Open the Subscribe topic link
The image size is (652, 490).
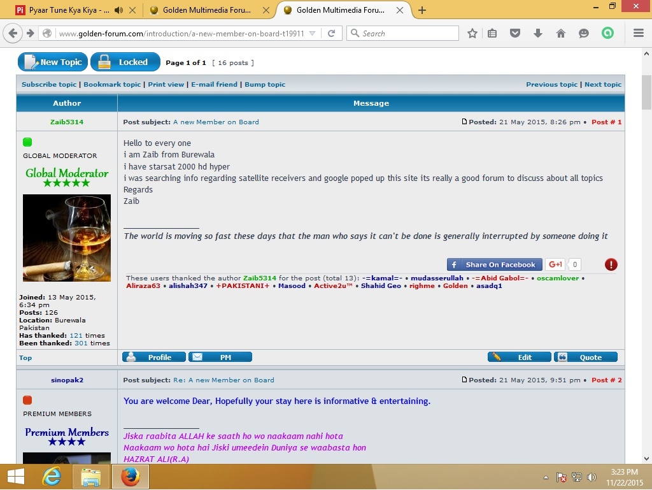pos(49,84)
